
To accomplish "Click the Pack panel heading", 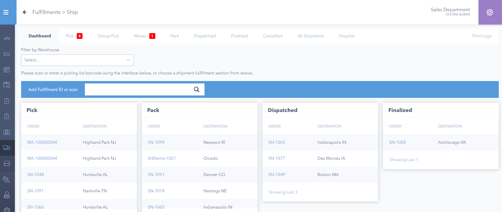I will coord(153,110).
